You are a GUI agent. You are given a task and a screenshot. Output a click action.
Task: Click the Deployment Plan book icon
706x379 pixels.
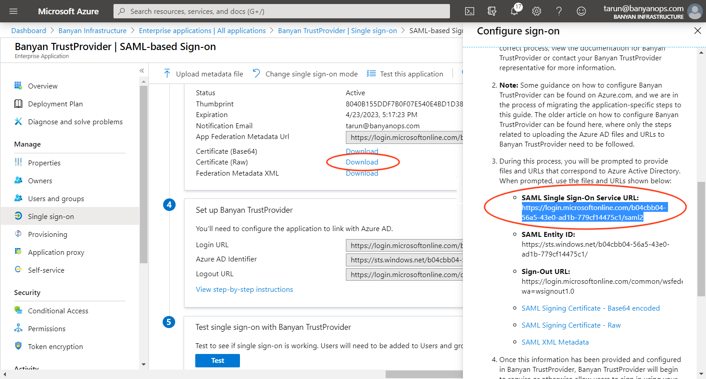tap(18, 104)
